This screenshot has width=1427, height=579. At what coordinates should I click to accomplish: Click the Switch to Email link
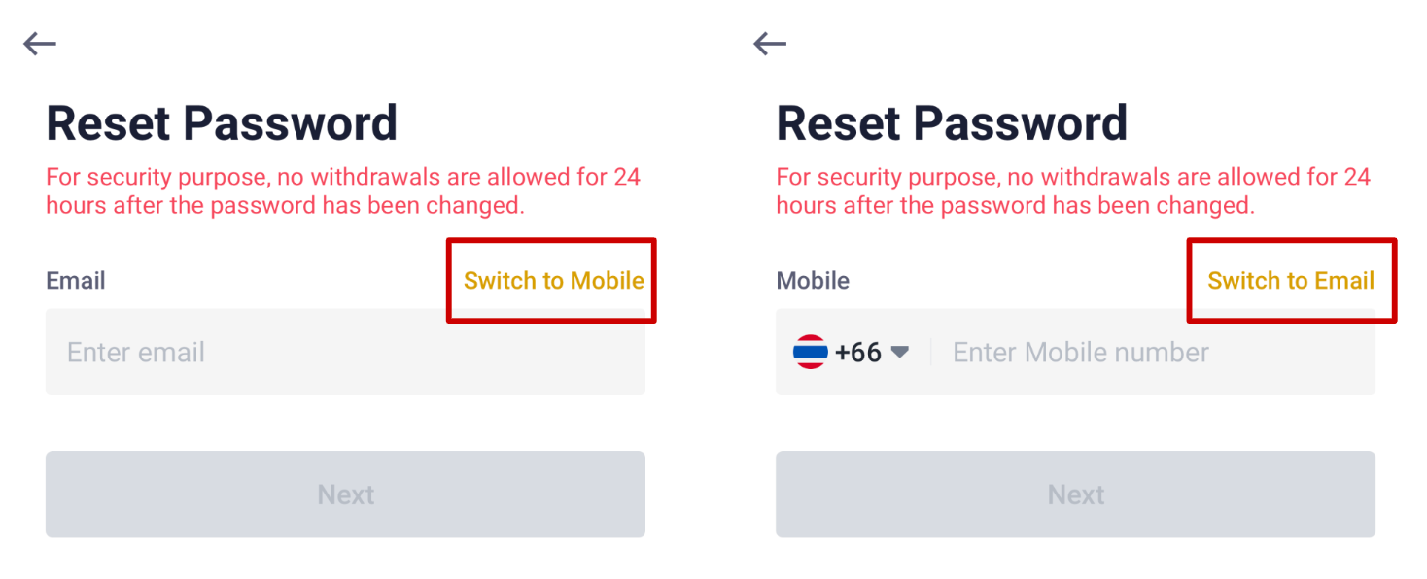tap(1290, 281)
